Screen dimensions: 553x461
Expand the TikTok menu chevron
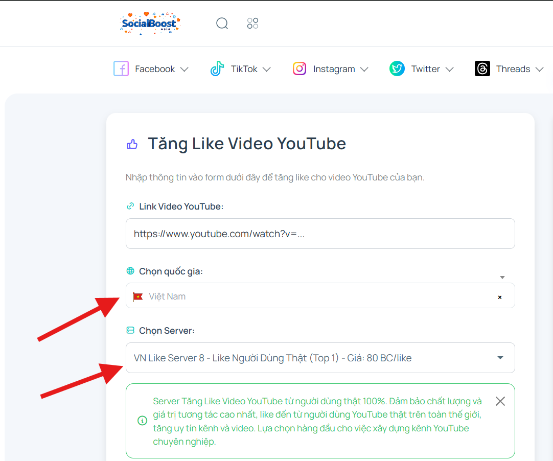click(267, 69)
